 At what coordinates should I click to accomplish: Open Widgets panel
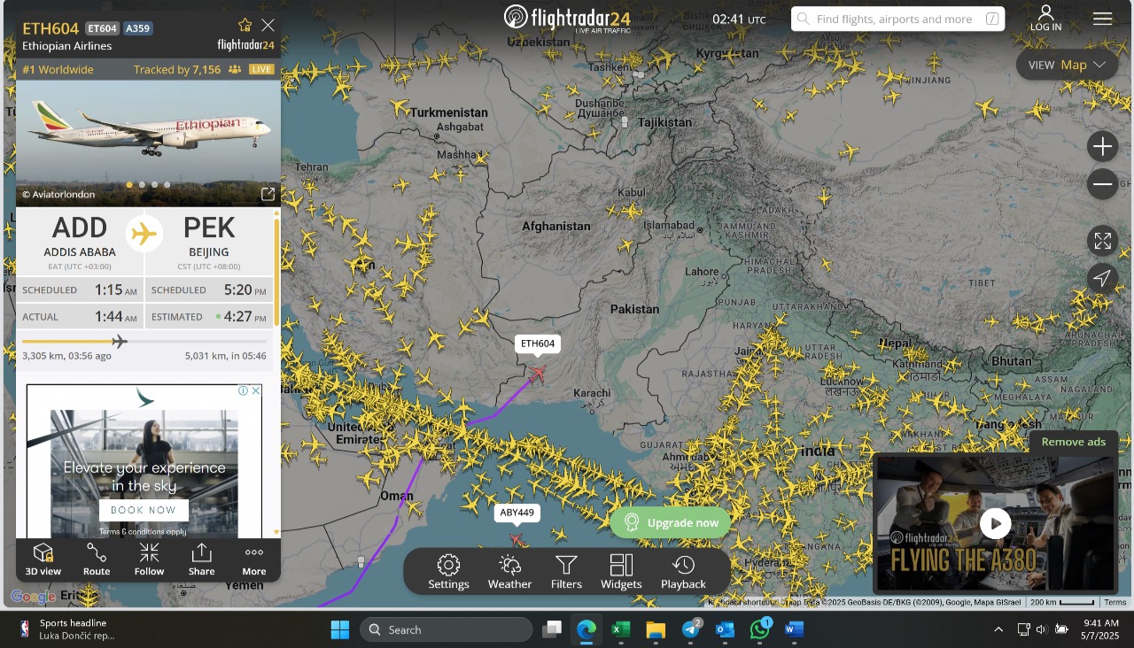coord(621,572)
